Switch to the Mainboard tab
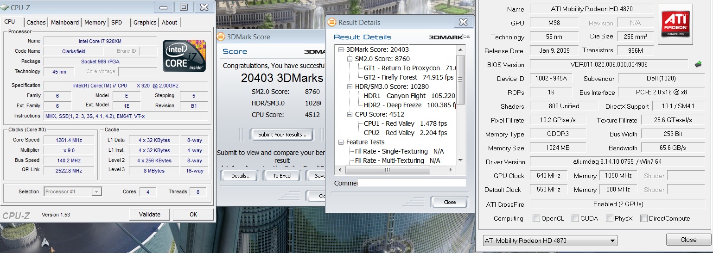This screenshot has height=253, width=713. 65,22
